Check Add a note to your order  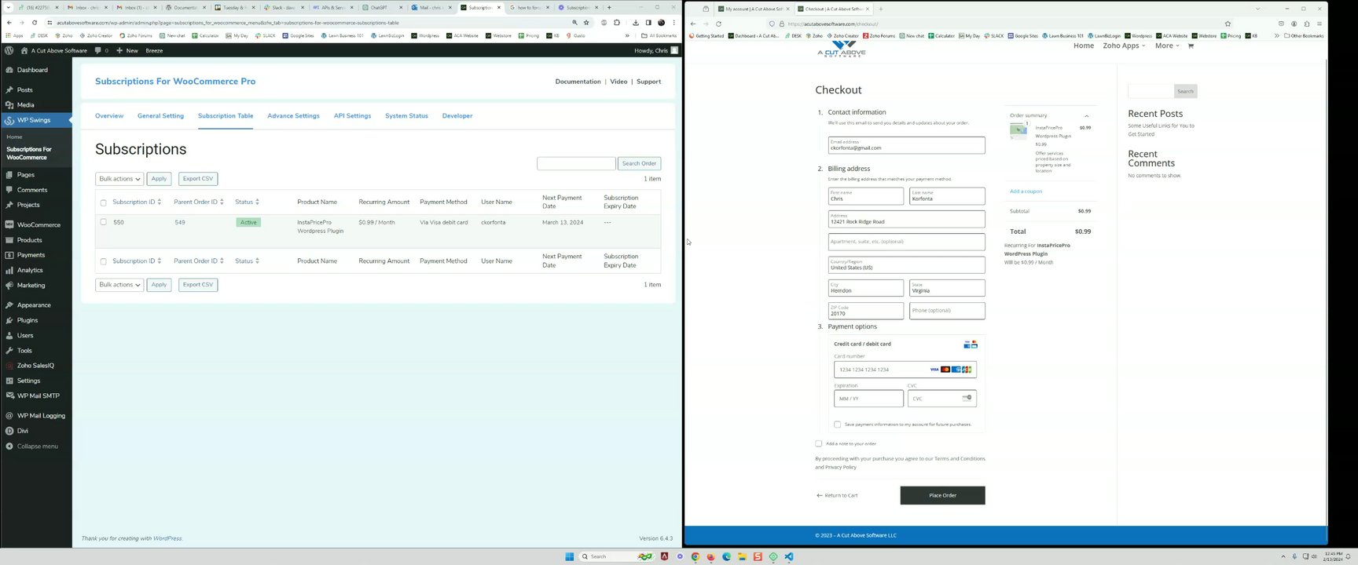819,443
